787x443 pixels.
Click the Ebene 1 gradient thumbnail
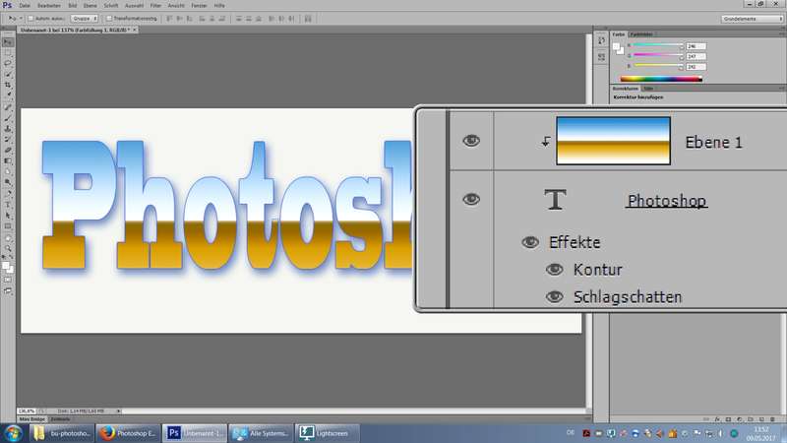[x=613, y=141]
